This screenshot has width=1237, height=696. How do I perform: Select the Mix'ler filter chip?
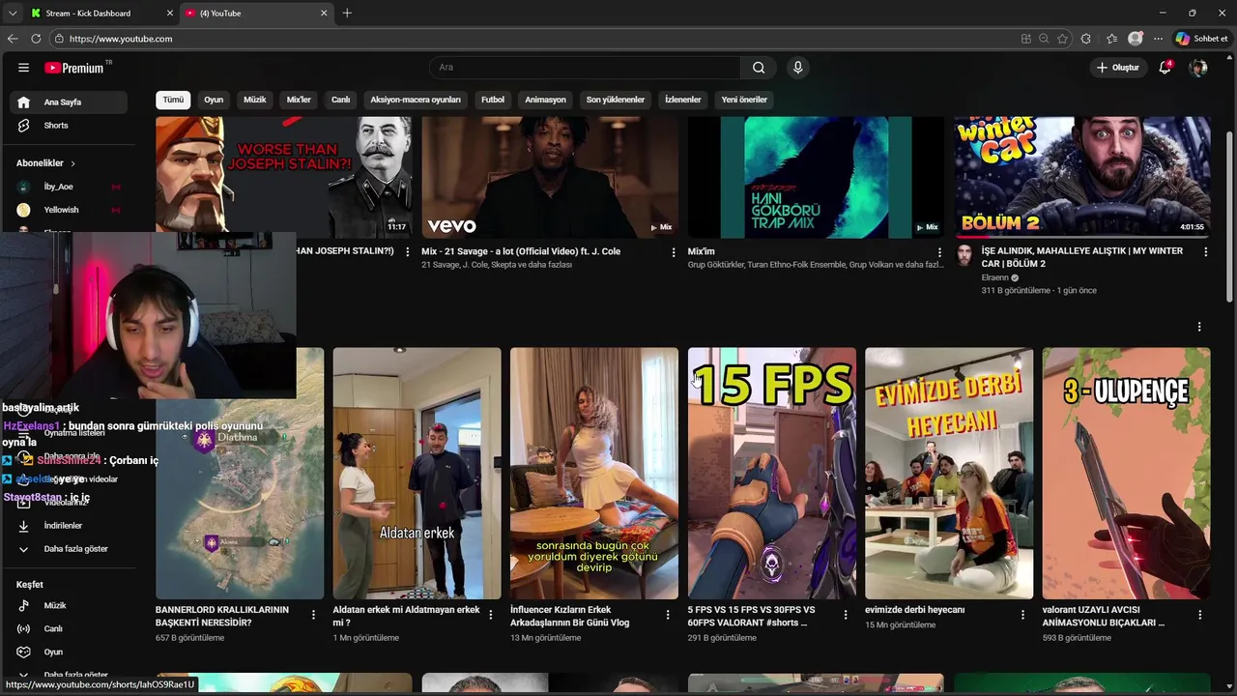click(299, 100)
